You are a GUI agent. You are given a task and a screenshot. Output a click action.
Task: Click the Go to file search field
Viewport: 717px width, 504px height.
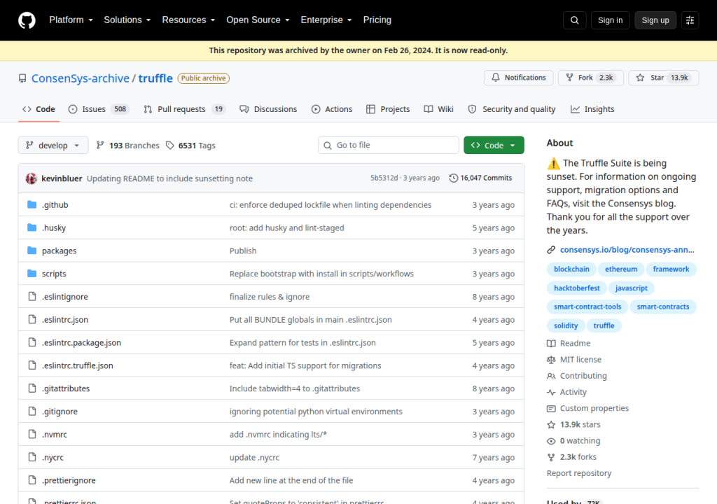point(388,145)
